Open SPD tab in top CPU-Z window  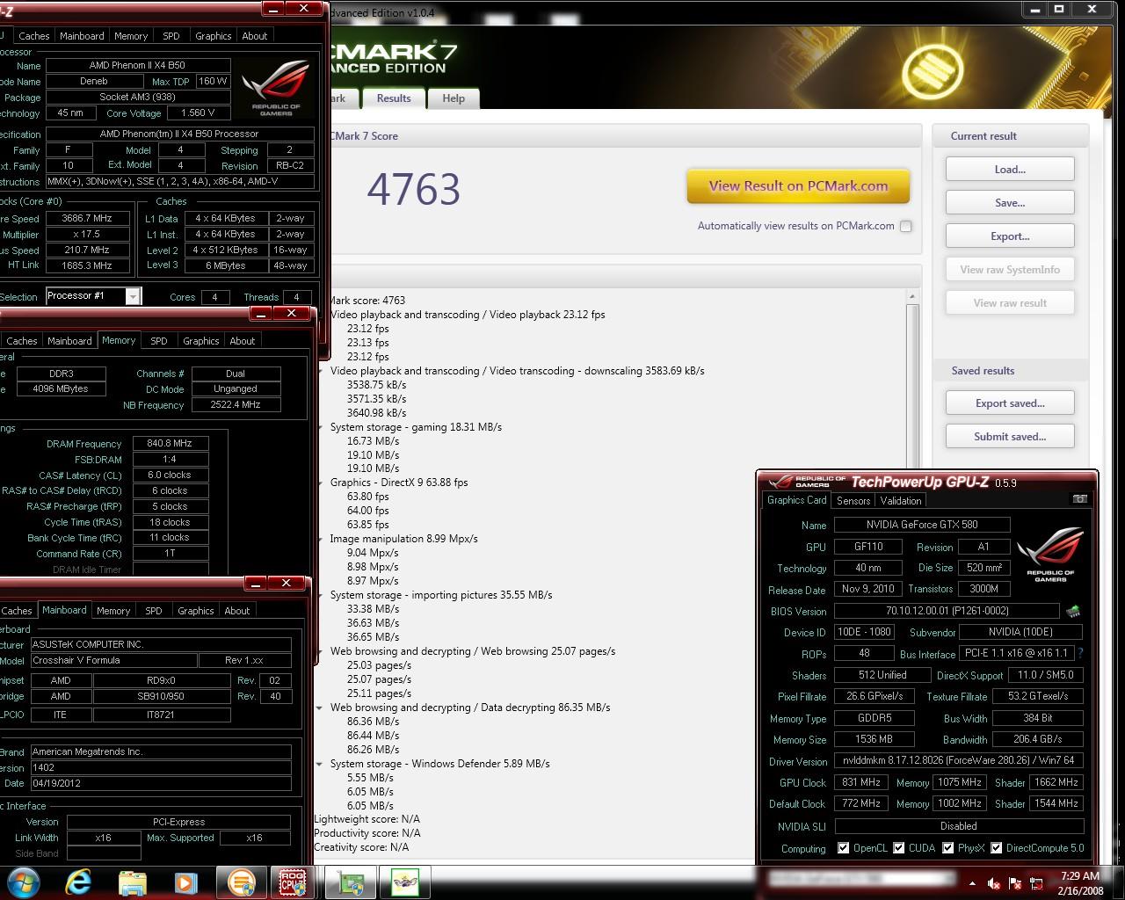click(171, 36)
